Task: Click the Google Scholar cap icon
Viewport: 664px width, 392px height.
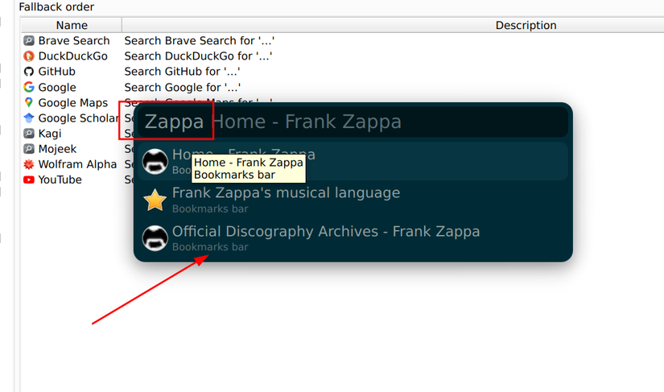Action: [x=29, y=118]
